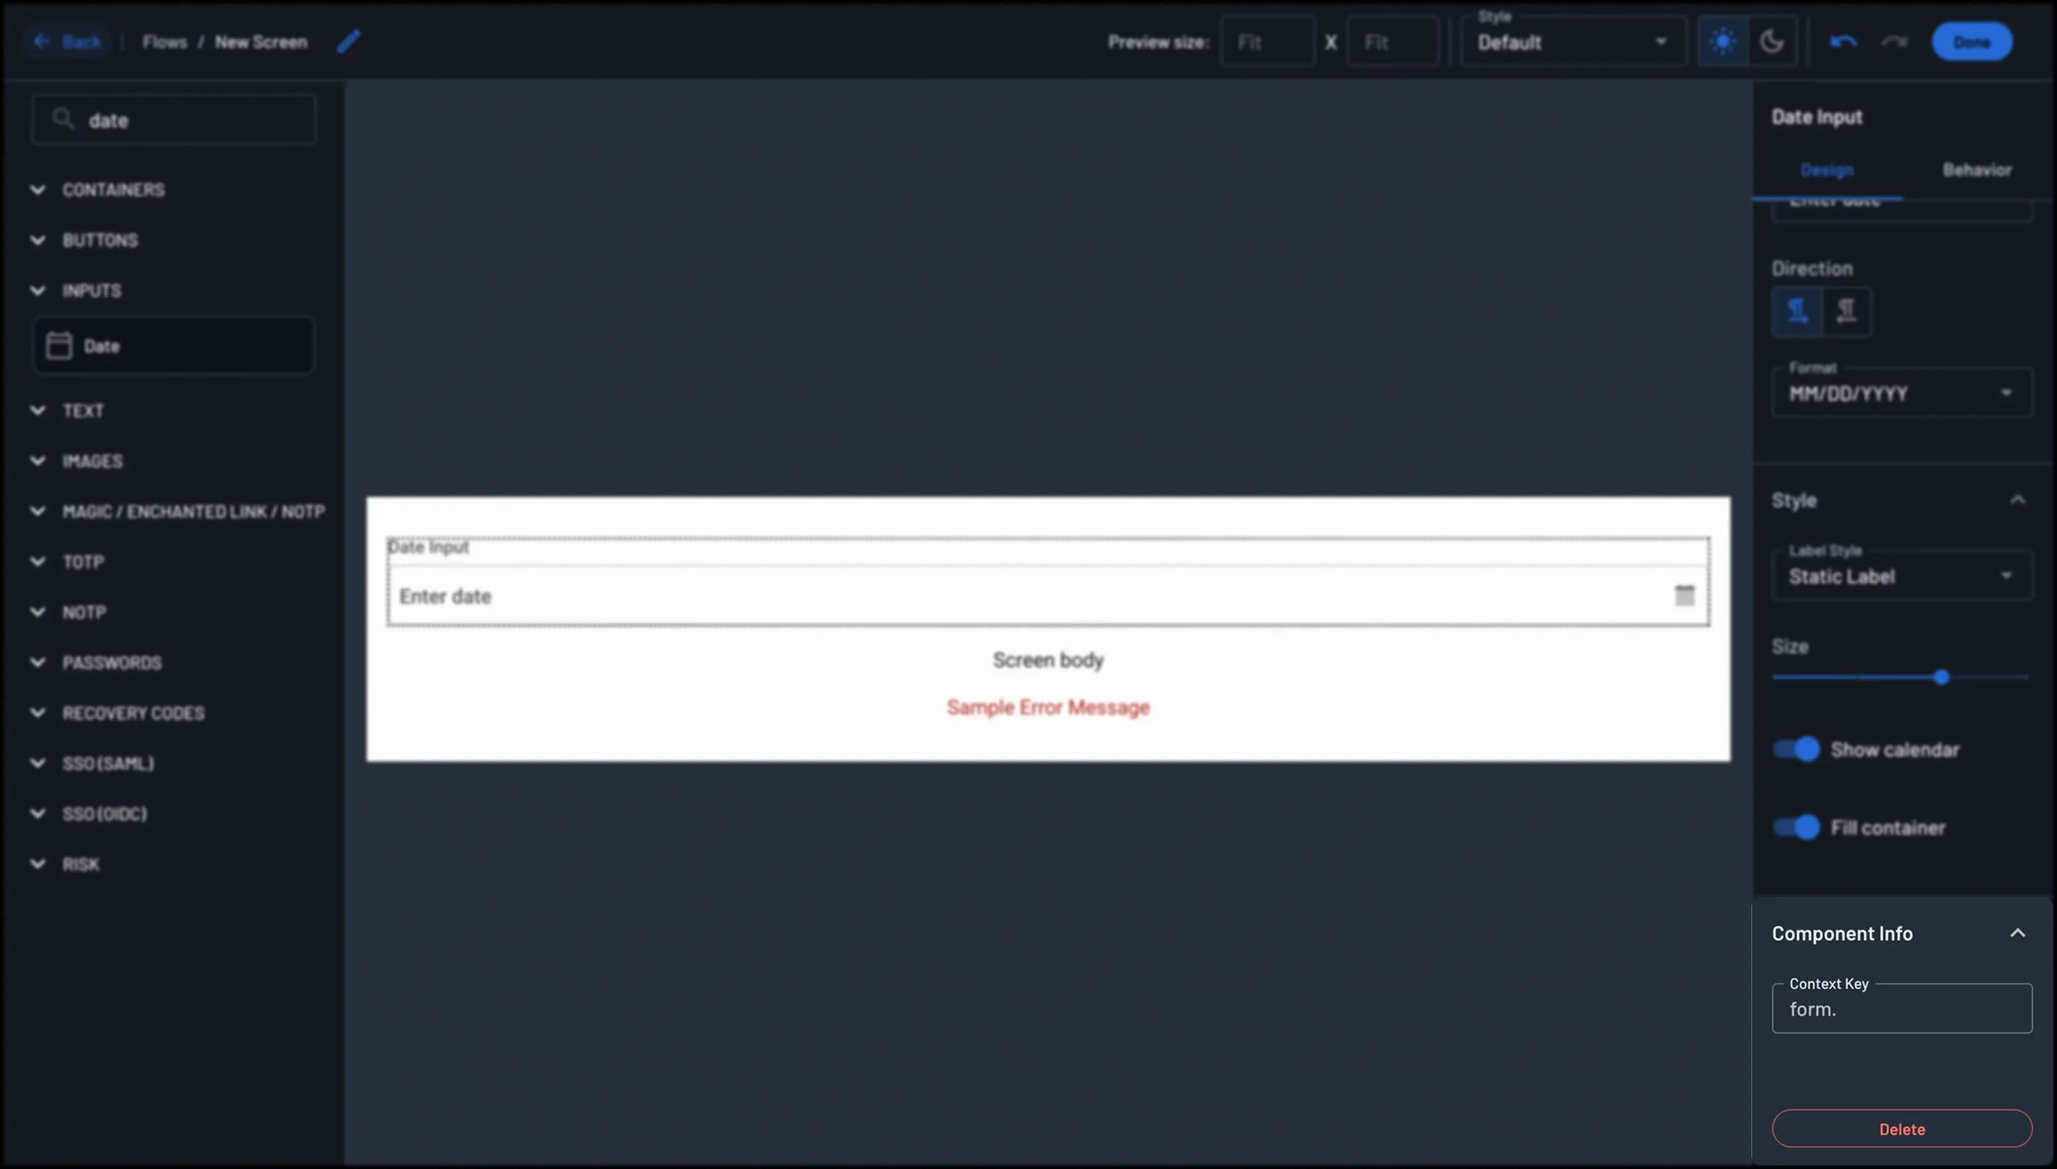Click the undo arrow icon
This screenshot has width=2057, height=1169.
(1843, 42)
